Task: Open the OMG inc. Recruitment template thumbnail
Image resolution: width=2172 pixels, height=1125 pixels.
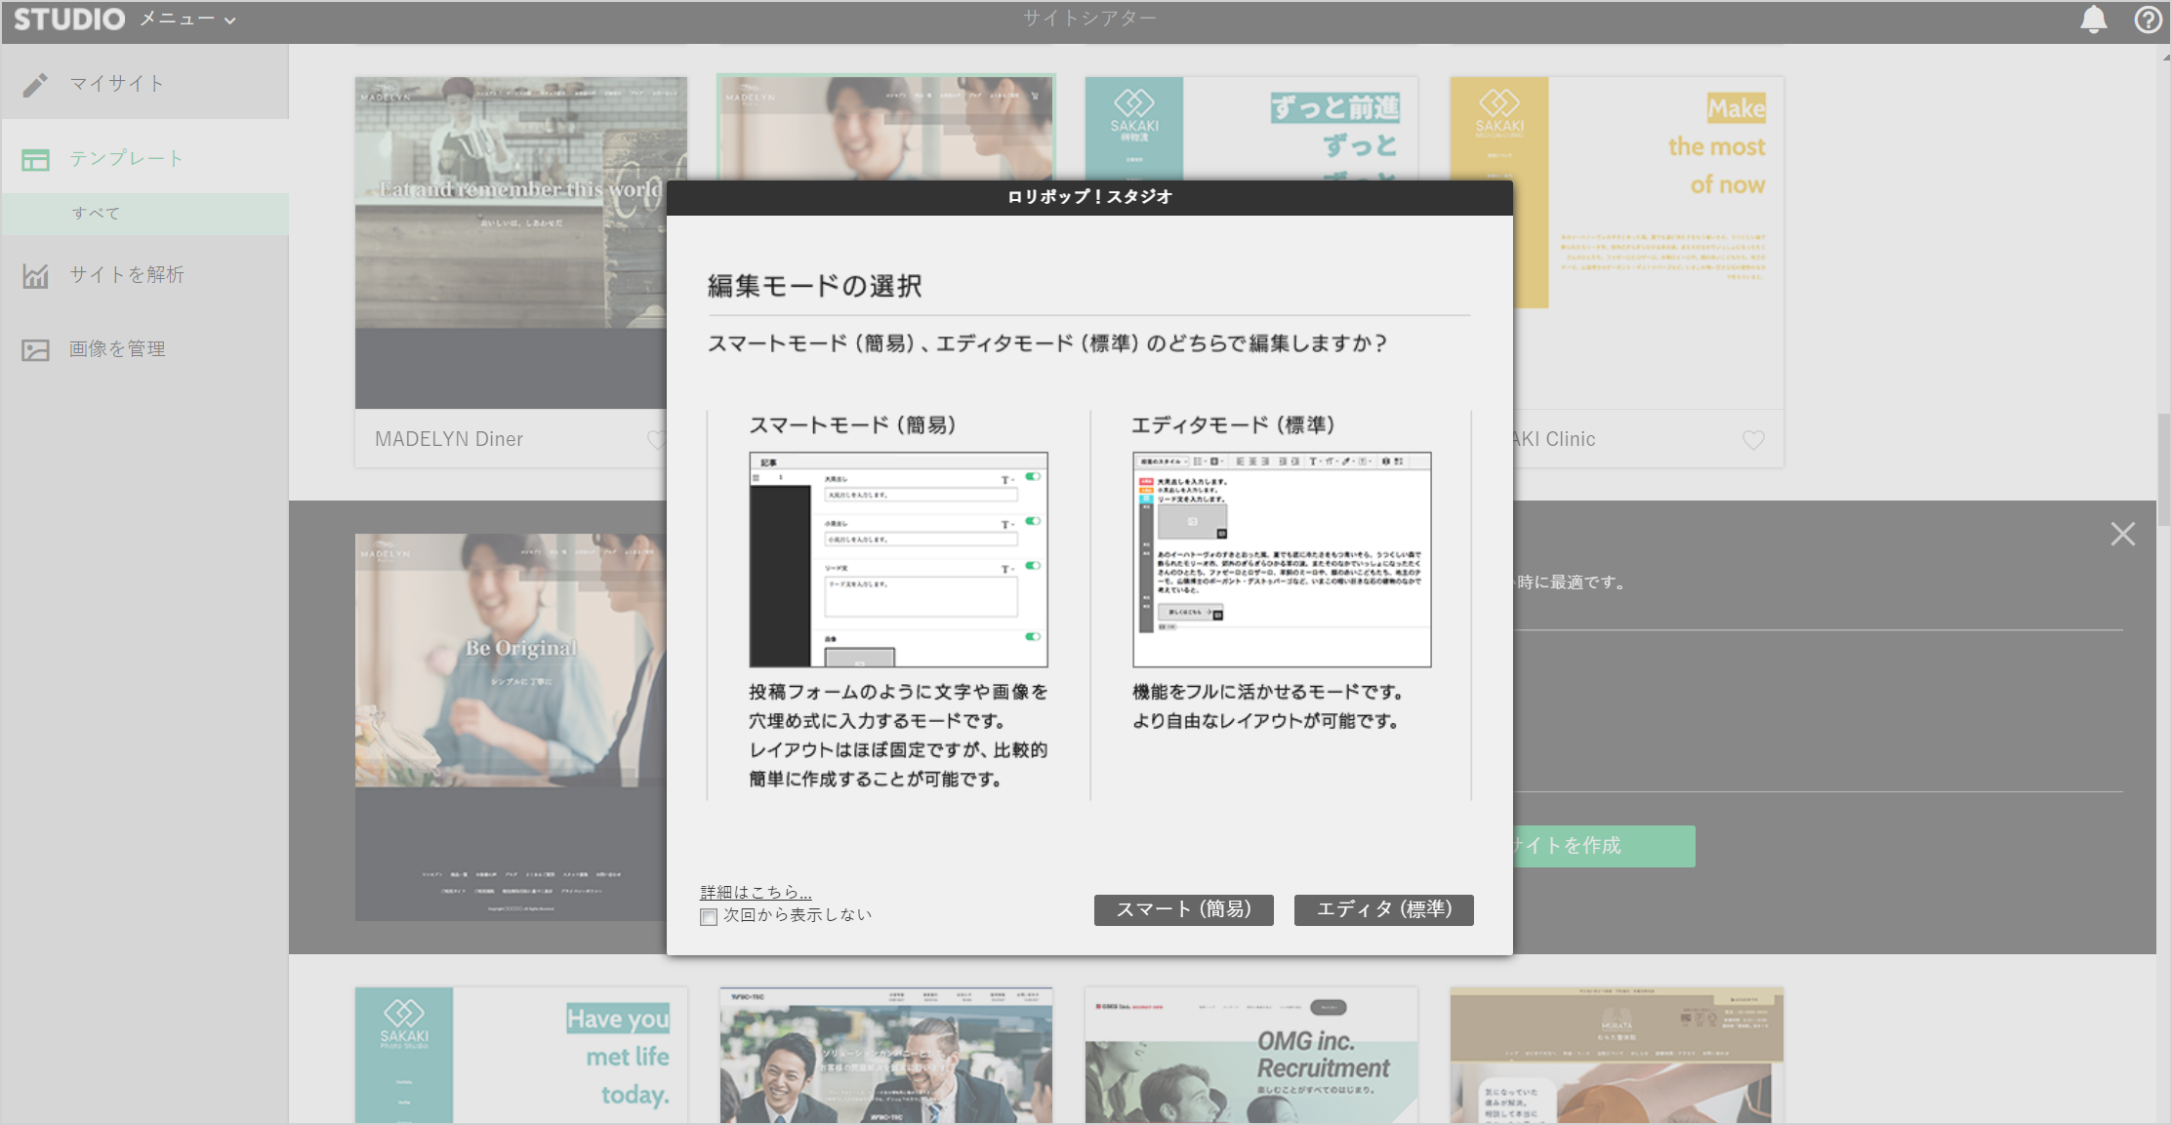Action: (x=1250, y=1056)
